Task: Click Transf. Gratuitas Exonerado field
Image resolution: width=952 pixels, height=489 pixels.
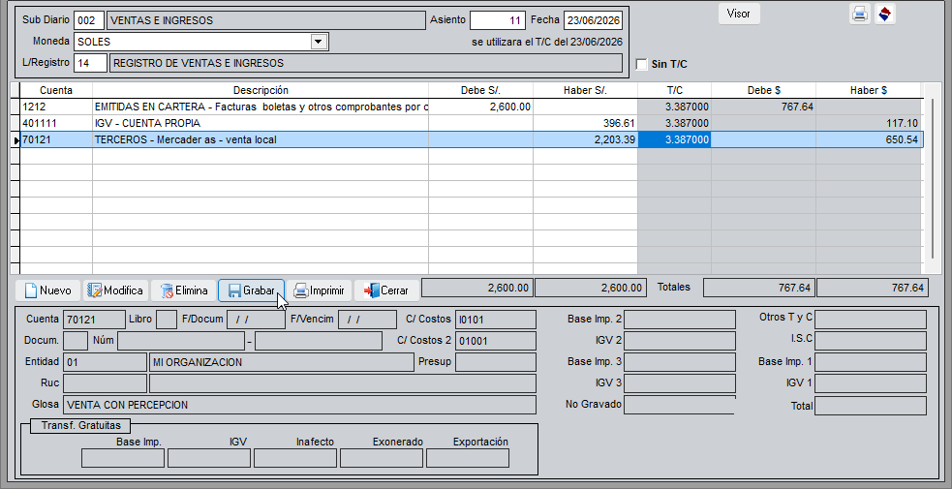Action: [x=382, y=458]
